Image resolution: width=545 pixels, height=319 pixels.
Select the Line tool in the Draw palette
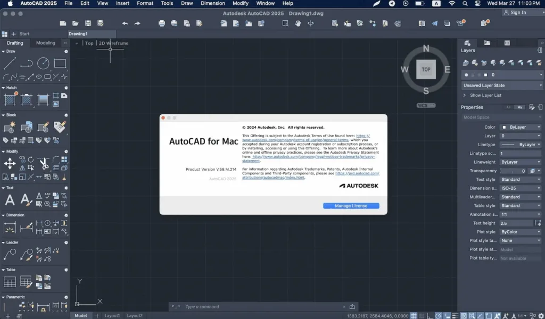(x=10, y=63)
